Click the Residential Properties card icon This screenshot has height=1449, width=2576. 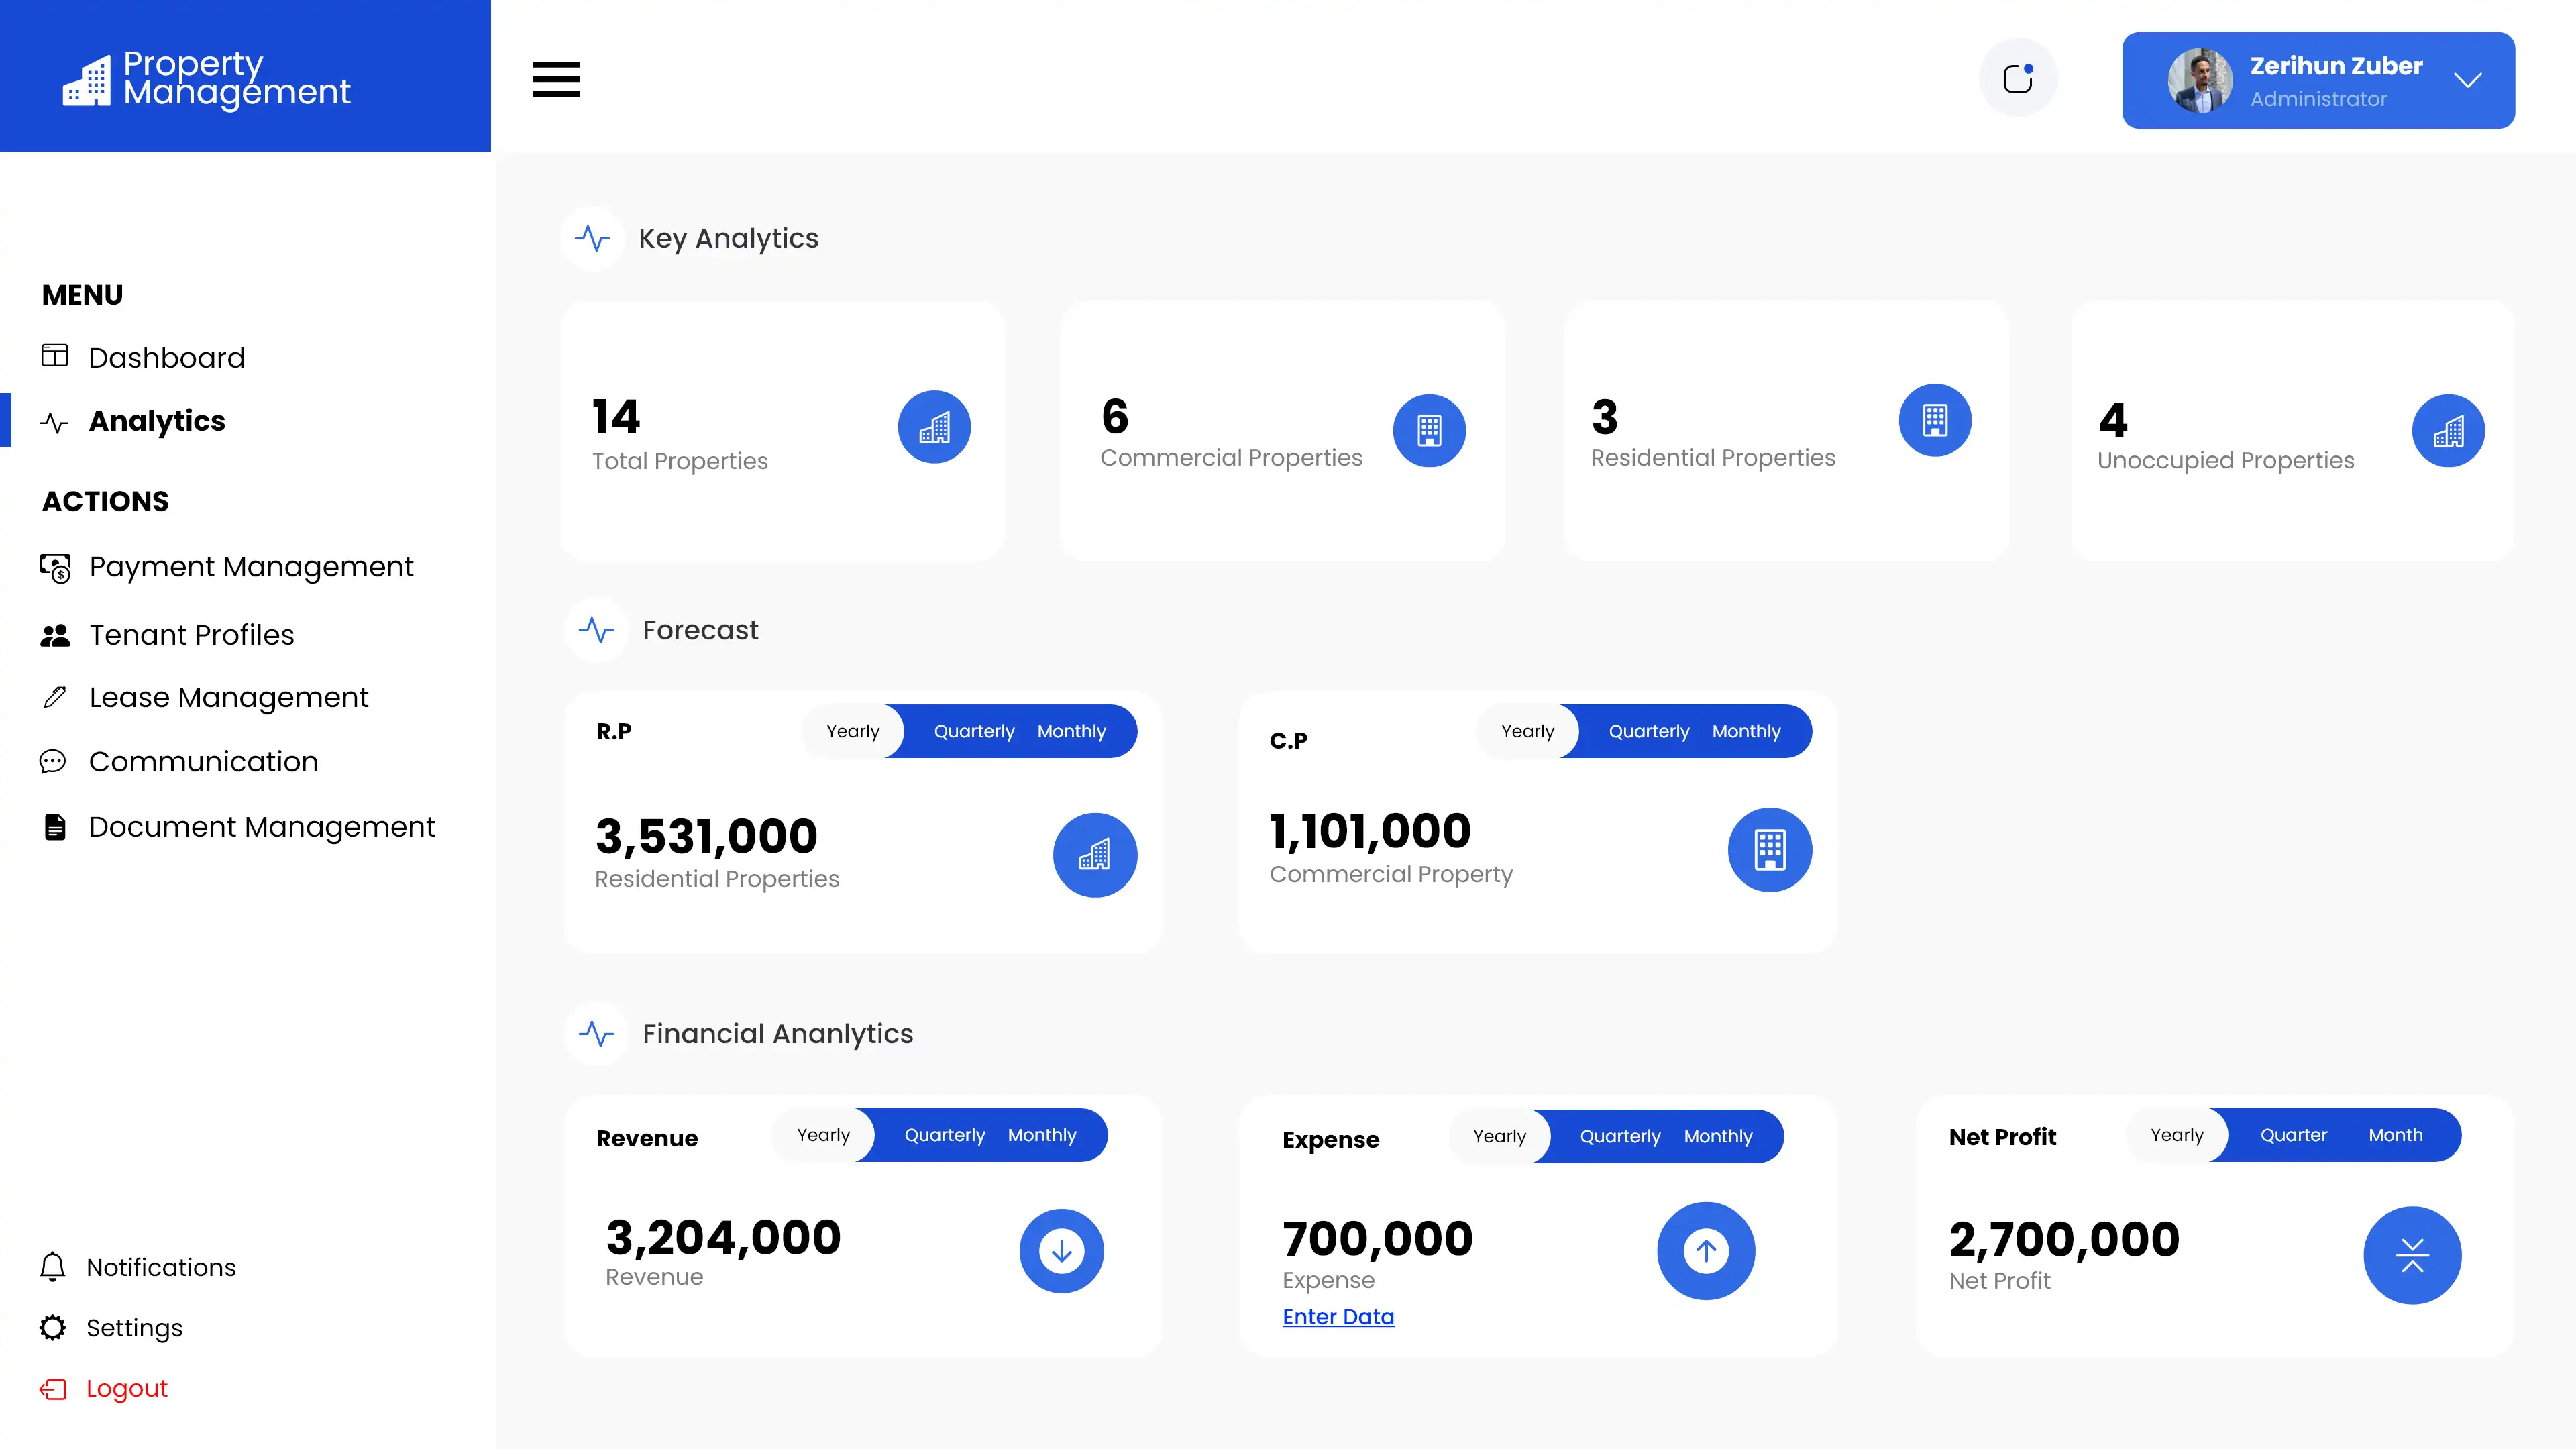1934,420
